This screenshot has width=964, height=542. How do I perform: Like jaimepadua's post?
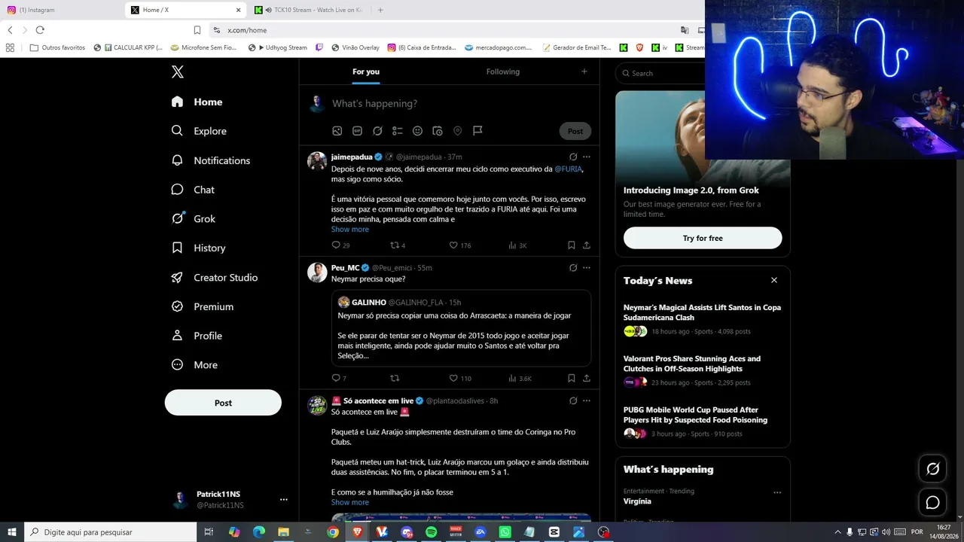(x=459, y=245)
